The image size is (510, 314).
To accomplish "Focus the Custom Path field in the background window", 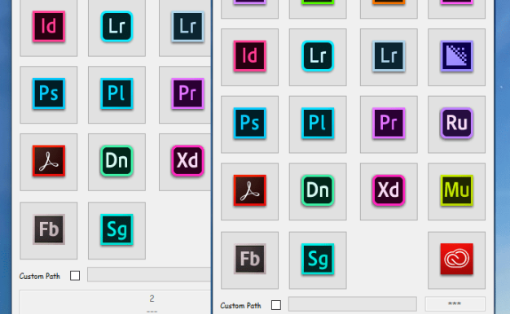I will (149, 274).
